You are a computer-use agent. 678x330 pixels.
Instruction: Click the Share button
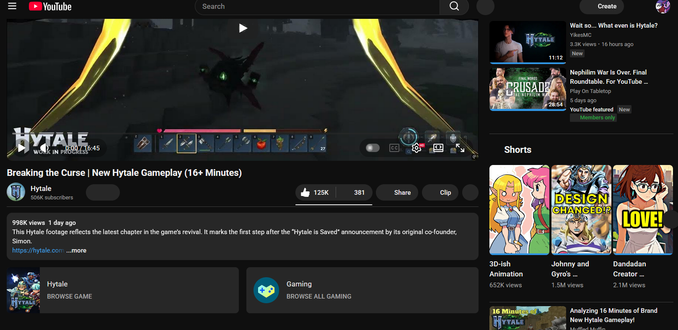tap(397, 193)
